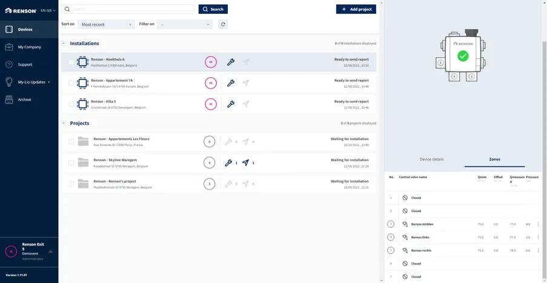The image size is (547, 283).
Task: Open the three-dot menu for Bureau midden
Action: pyautogui.click(x=538, y=224)
